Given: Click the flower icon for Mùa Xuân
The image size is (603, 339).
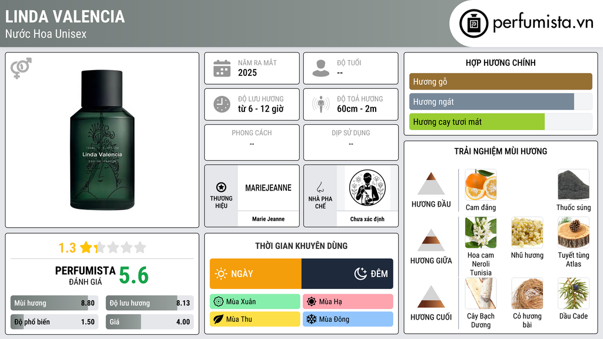Looking at the screenshot, I should coord(218,302).
